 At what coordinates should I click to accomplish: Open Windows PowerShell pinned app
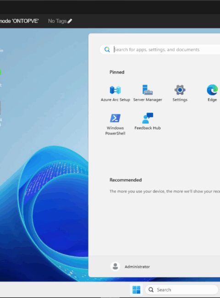tap(115, 124)
